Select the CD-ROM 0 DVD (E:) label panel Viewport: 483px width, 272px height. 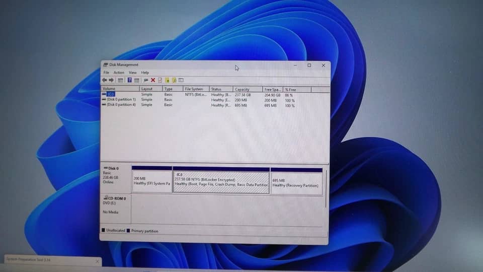(x=116, y=208)
